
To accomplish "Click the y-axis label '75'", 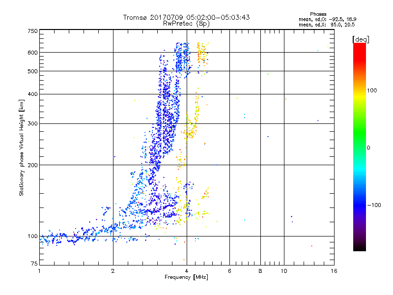I will (34, 264).
